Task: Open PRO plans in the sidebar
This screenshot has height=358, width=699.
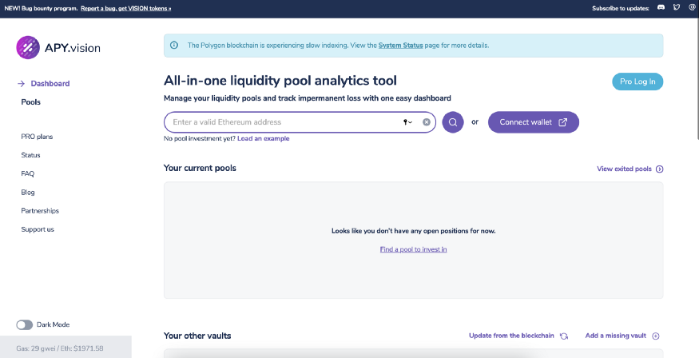Action: coord(37,137)
